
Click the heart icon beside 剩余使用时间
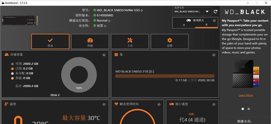116,104
